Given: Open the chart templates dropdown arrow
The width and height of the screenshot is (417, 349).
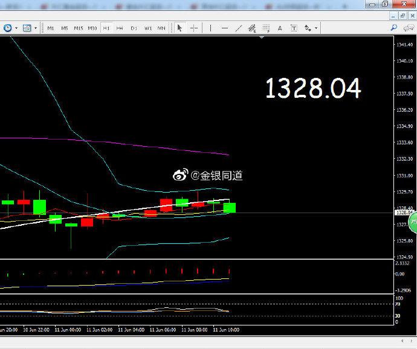Looking at the screenshot, I should [36, 28].
